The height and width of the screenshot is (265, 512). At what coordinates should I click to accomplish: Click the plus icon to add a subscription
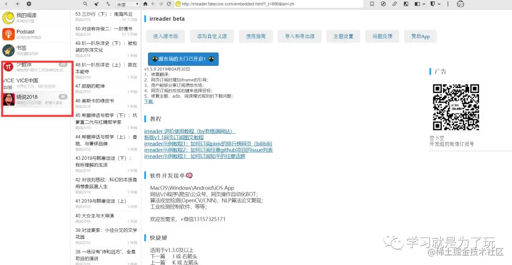coord(18,4)
